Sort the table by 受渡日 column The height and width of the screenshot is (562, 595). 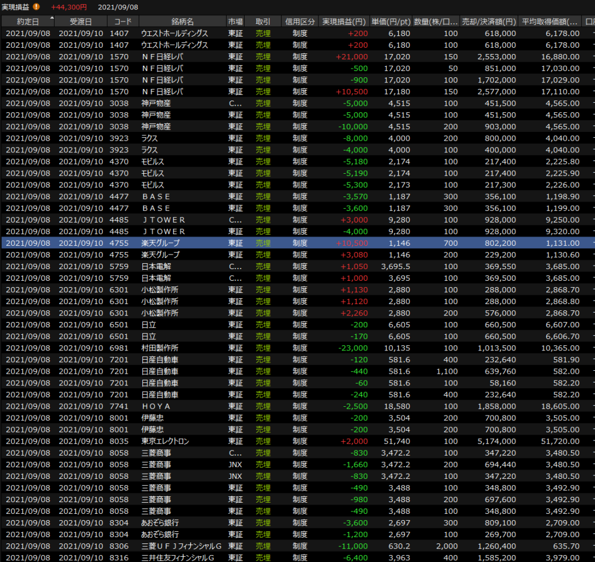coord(80,22)
